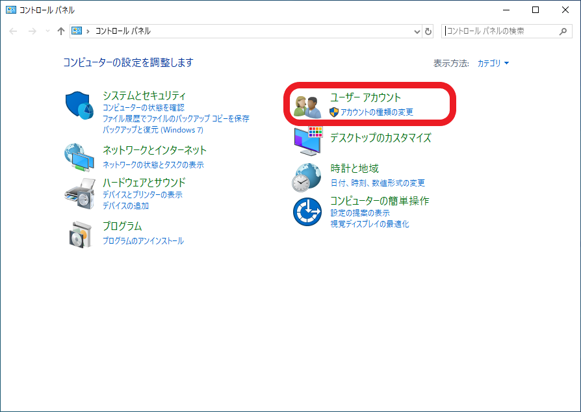The height and width of the screenshot is (412, 581).
Task: Click the back navigation arrow
Action: 13,31
